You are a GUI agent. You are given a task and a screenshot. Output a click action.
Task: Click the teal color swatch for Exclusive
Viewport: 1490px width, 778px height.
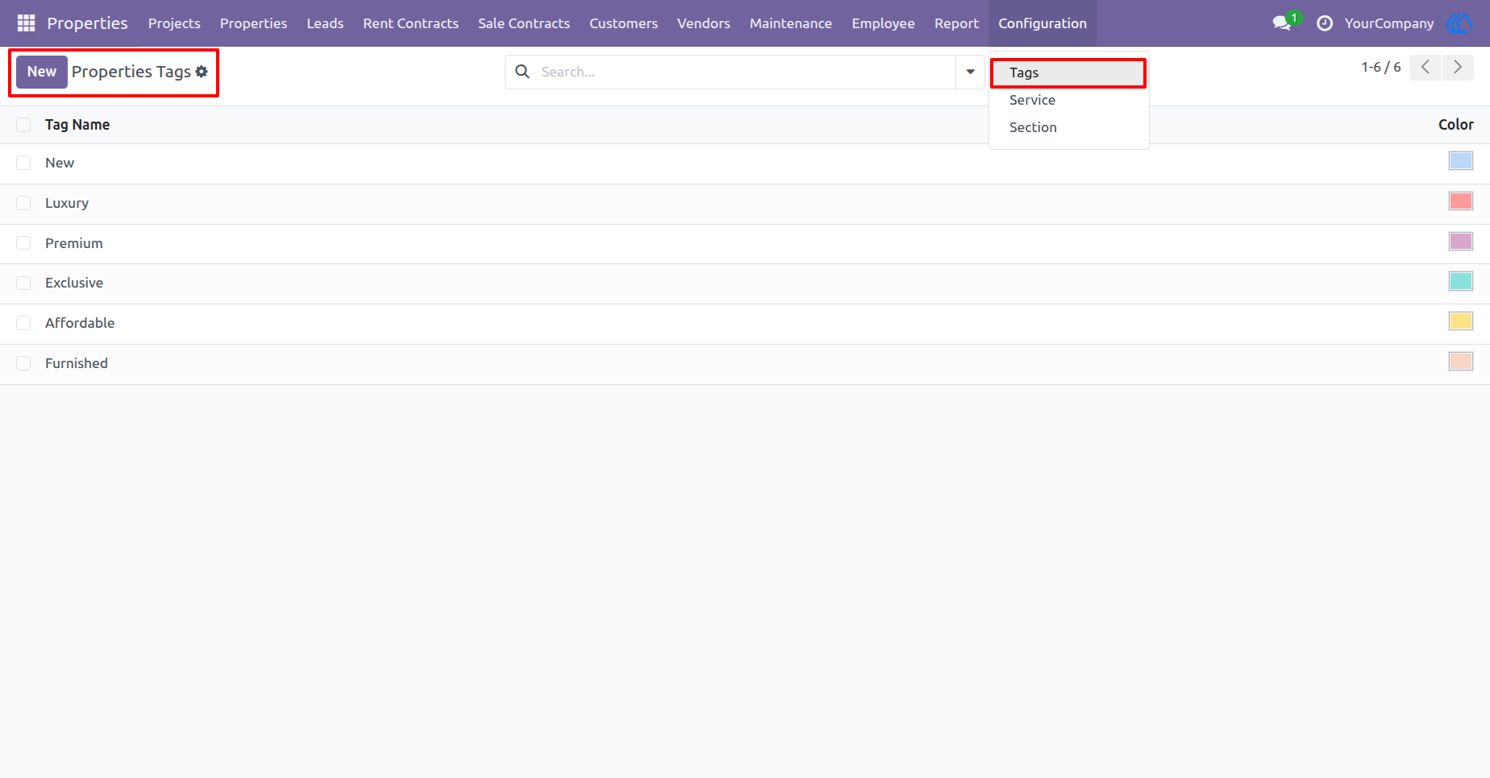(x=1460, y=281)
